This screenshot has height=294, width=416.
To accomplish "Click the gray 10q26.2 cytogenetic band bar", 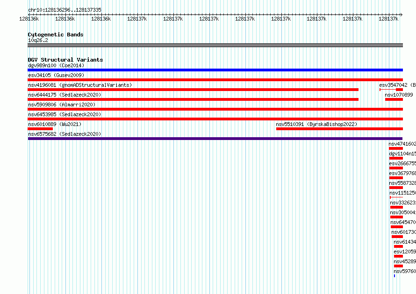I will pos(215,45).
